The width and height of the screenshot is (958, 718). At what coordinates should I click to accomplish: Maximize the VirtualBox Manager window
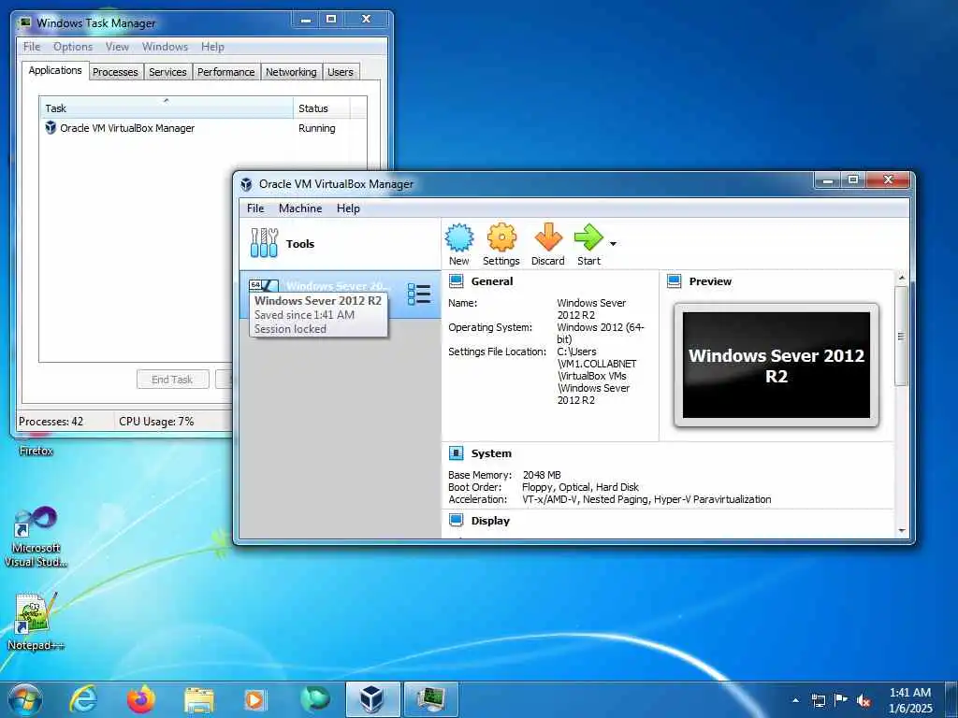[853, 179]
